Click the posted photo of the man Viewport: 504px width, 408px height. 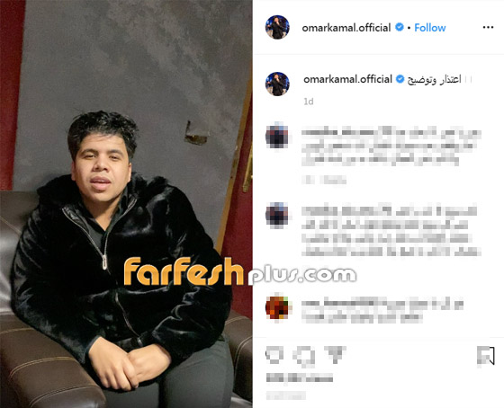click(126, 204)
